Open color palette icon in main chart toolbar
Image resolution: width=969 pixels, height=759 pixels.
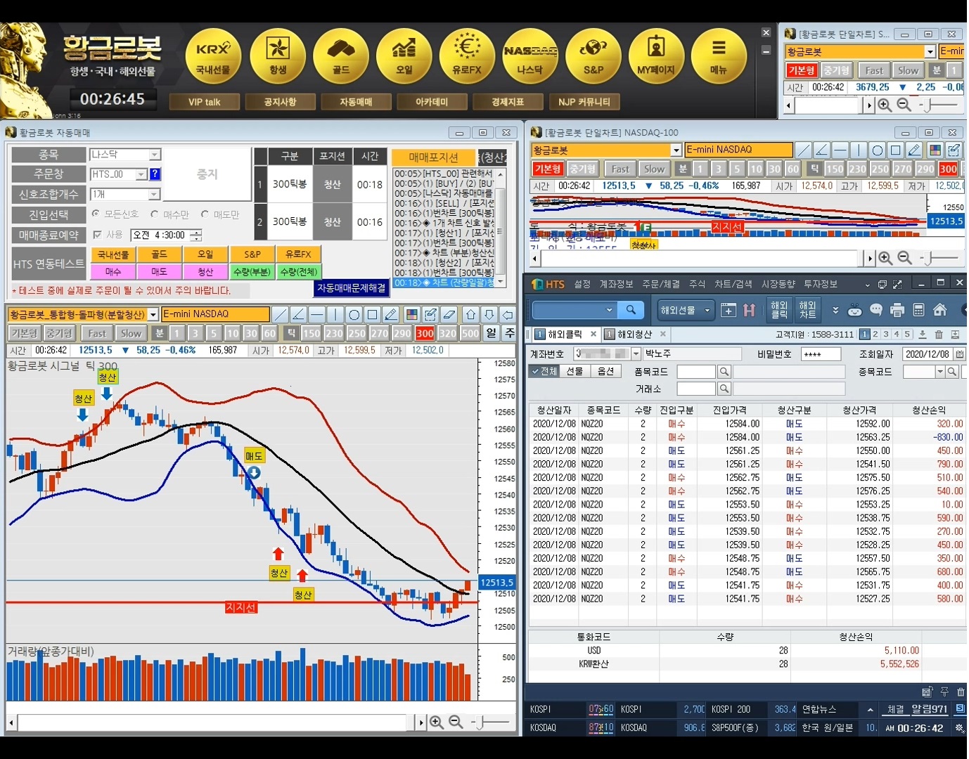tap(412, 314)
